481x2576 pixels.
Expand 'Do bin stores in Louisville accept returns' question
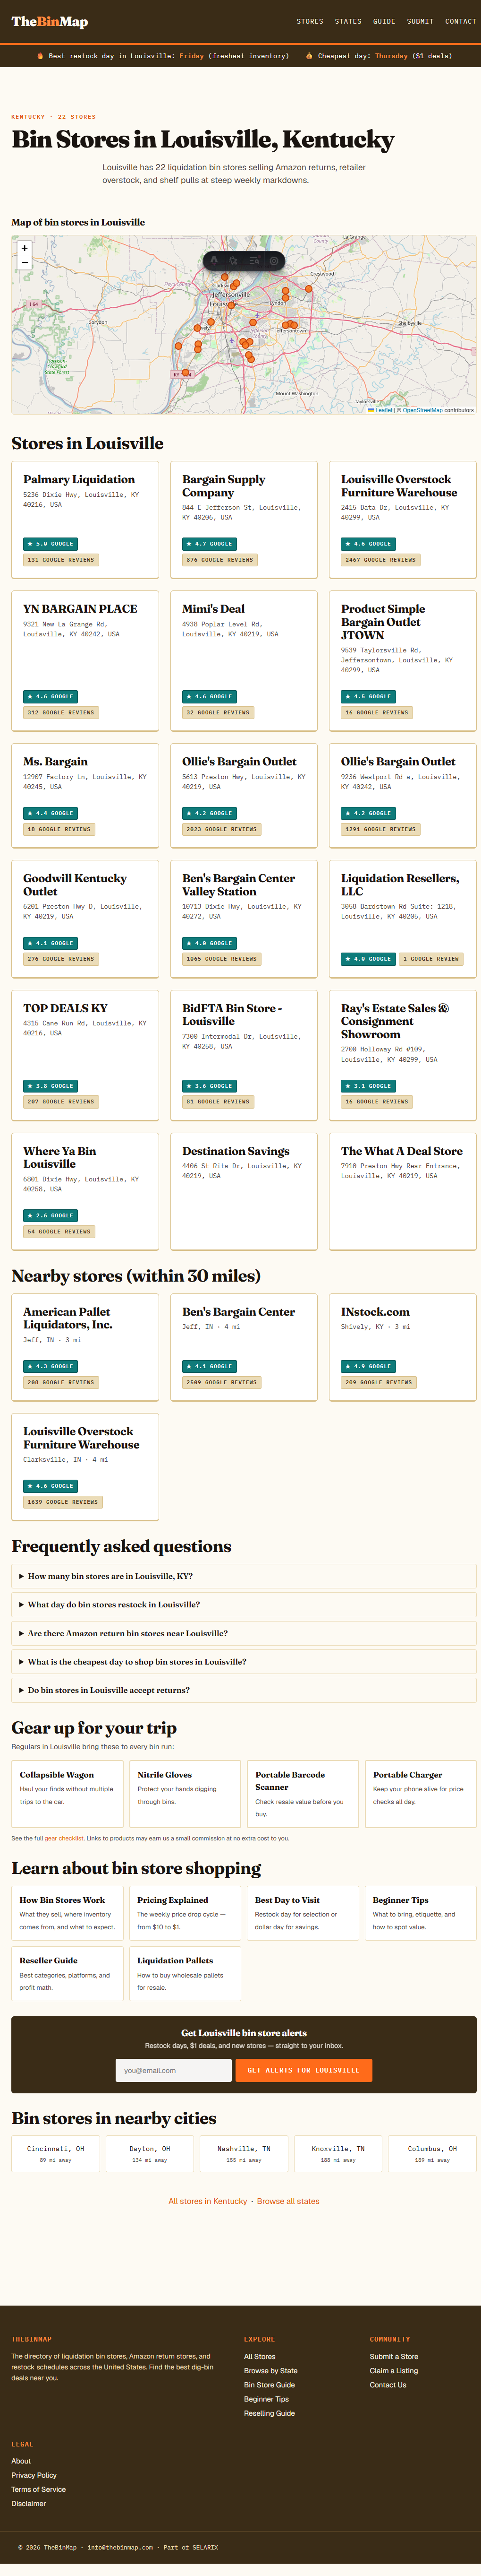click(x=244, y=1690)
